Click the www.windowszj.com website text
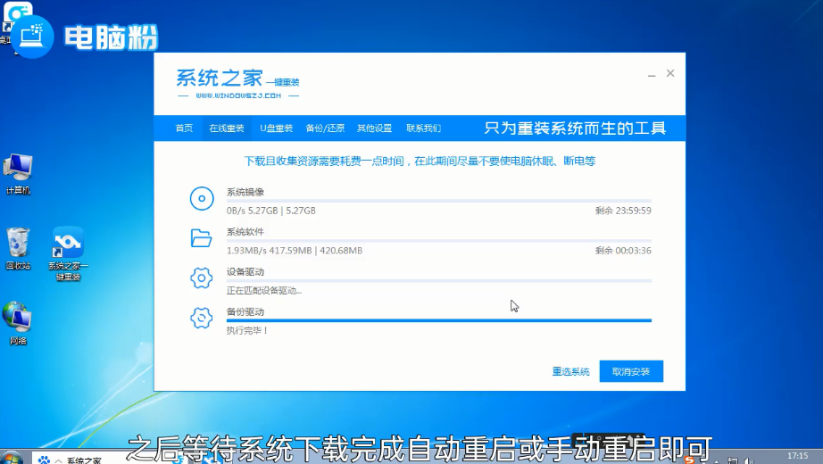823x464 pixels. pos(238,96)
